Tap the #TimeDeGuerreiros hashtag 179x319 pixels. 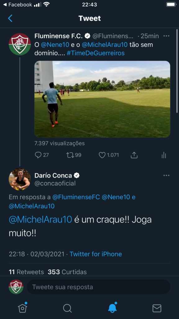tap(95, 53)
